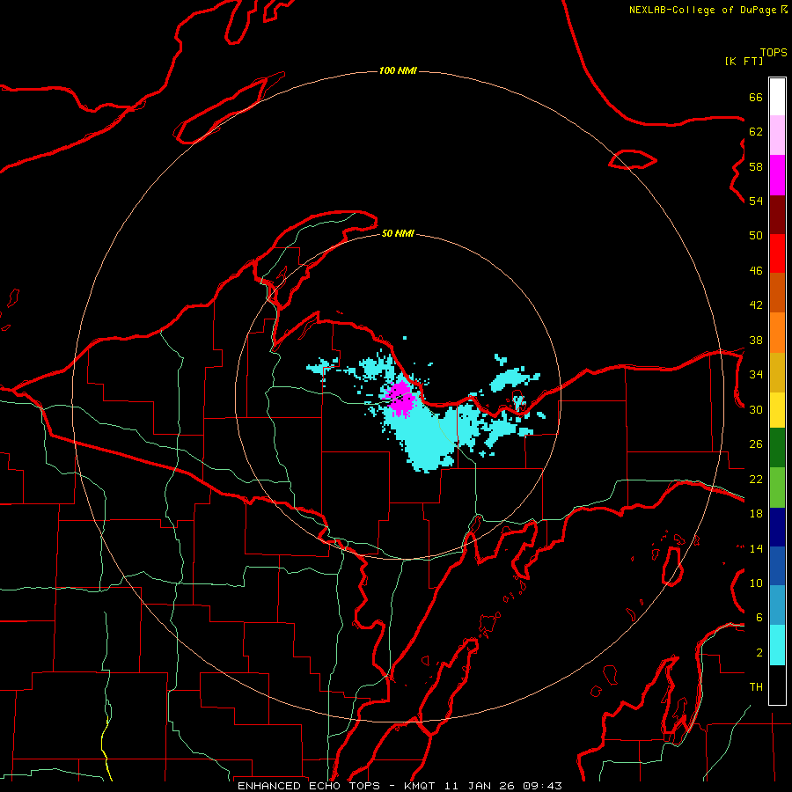Click the legend value 2
The width and height of the screenshot is (792, 792).
pos(759,653)
